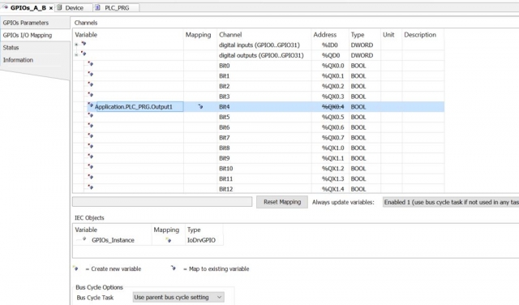
Task: Click the GPIOs_Instance mapping icon
Action: [169, 240]
